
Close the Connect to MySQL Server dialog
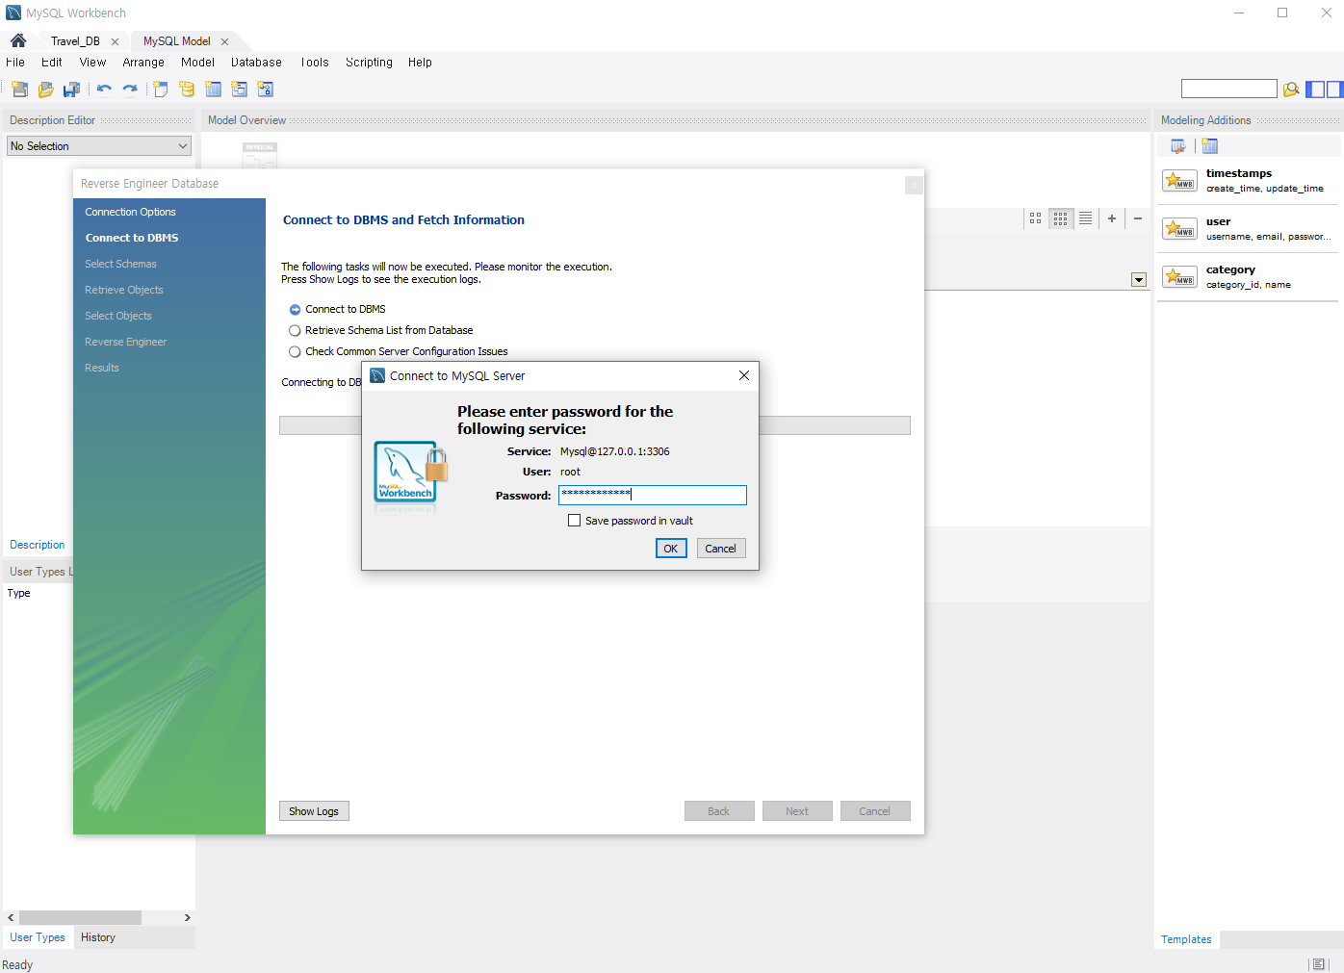click(x=743, y=375)
